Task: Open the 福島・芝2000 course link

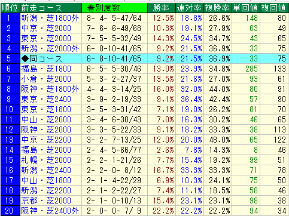Action: [x=46, y=150]
